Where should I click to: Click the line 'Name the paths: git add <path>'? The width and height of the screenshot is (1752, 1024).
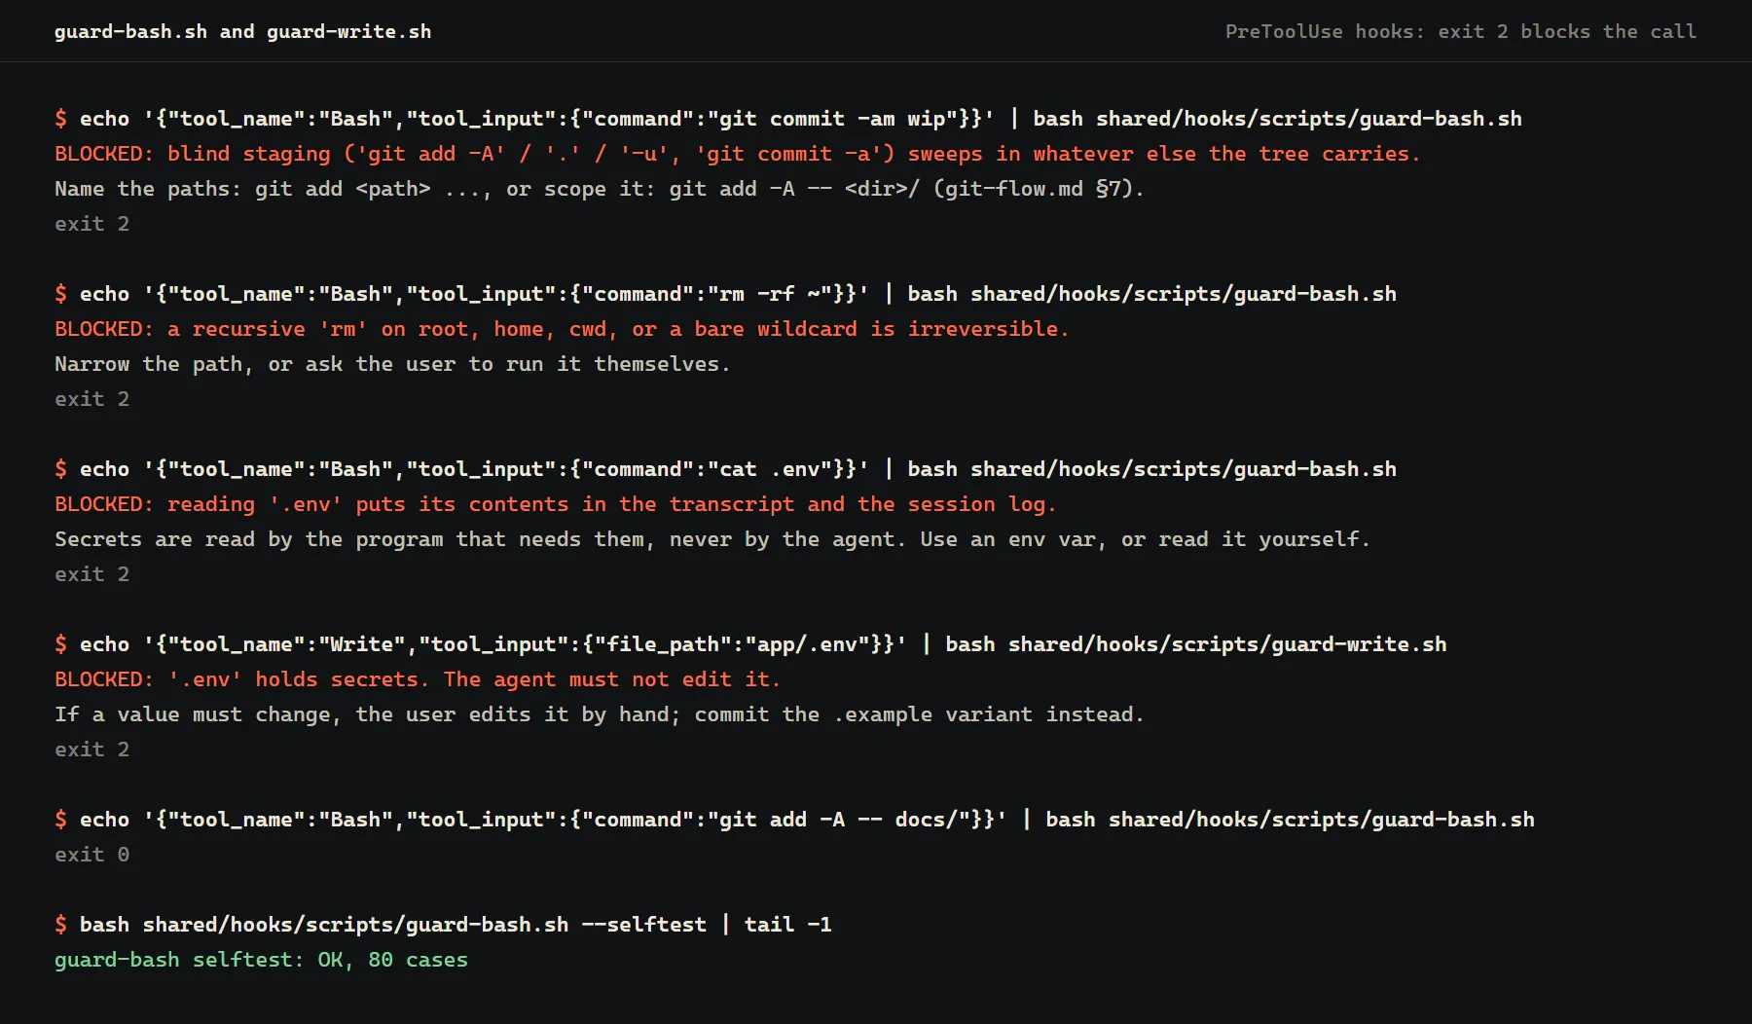click(600, 189)
